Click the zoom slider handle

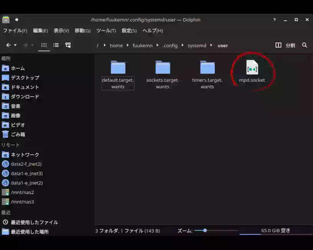click(205, 230)
